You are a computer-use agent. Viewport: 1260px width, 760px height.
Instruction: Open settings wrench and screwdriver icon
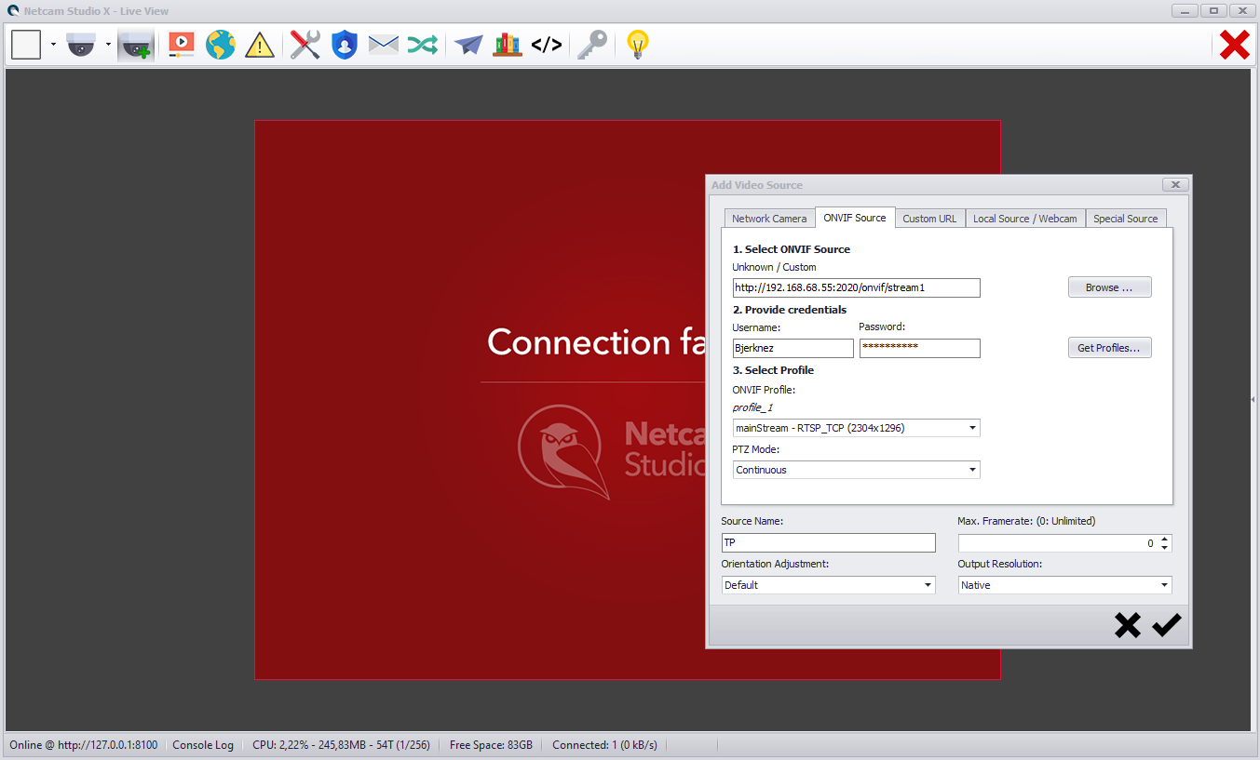pyautogui.click(x=305, y=44)
